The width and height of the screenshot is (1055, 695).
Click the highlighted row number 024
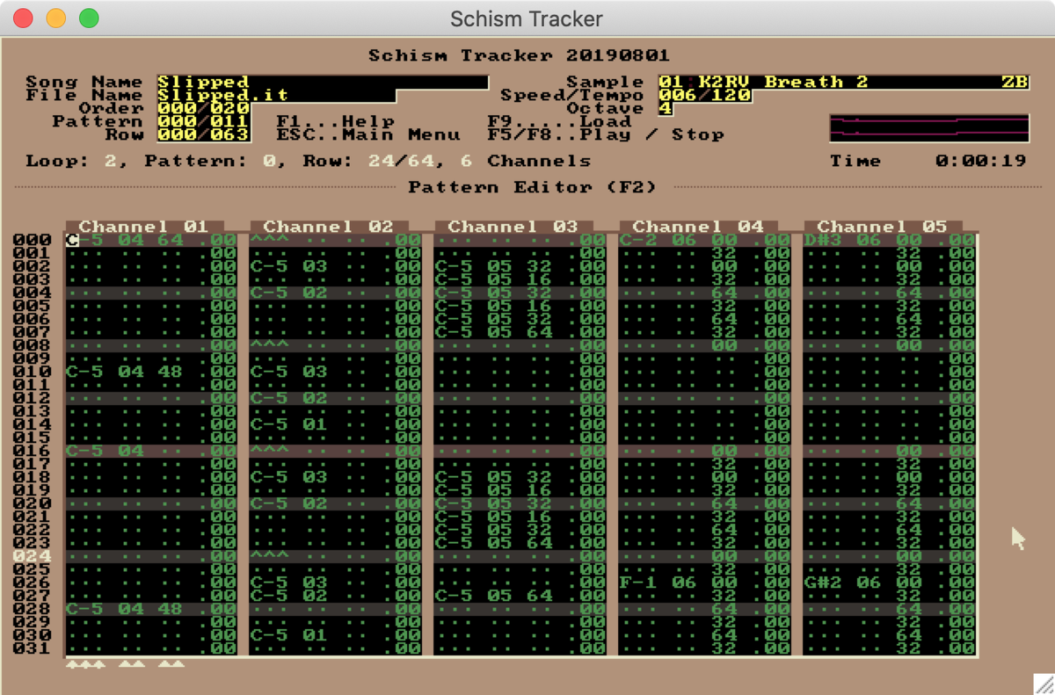click(x=33, y=556)
